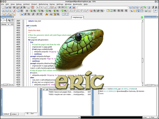The image size is (159, 119).
Task: Click the Task-Viewer vertical side tab
Action: tap(41, 103)
